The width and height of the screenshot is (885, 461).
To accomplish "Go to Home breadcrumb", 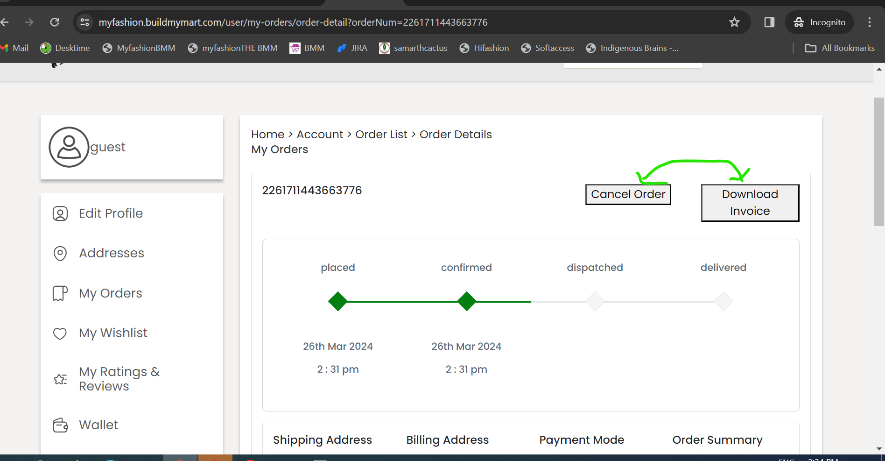I will pos(267,135).
